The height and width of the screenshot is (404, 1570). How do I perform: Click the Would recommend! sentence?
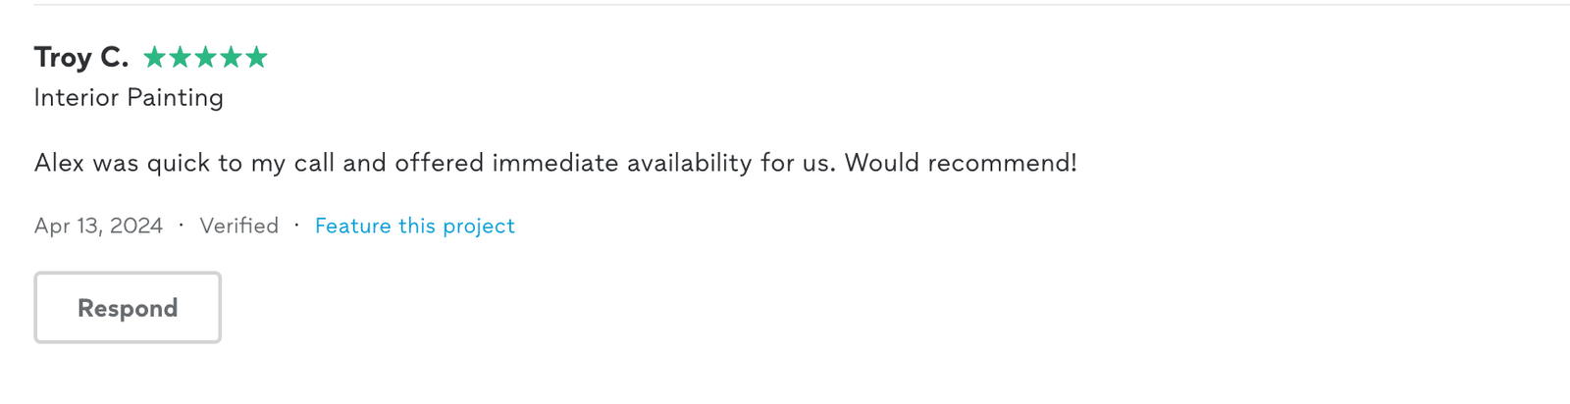[x=961, y=163]
